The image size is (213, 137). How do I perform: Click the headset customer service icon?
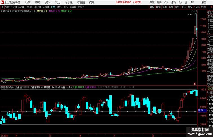point(180,2)
